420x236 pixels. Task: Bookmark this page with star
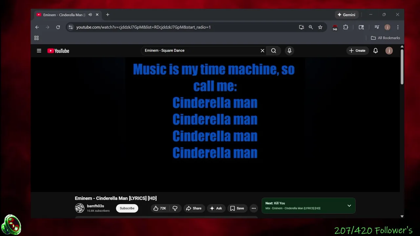point(320,27)
